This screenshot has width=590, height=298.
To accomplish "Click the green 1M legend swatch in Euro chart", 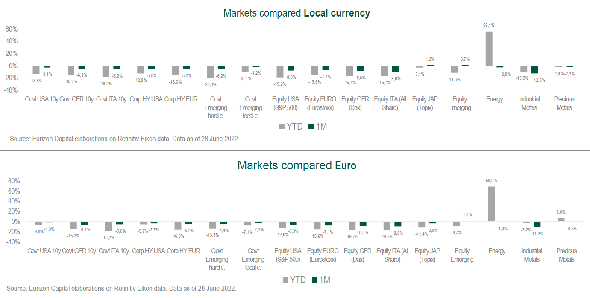I will point(314,280).
